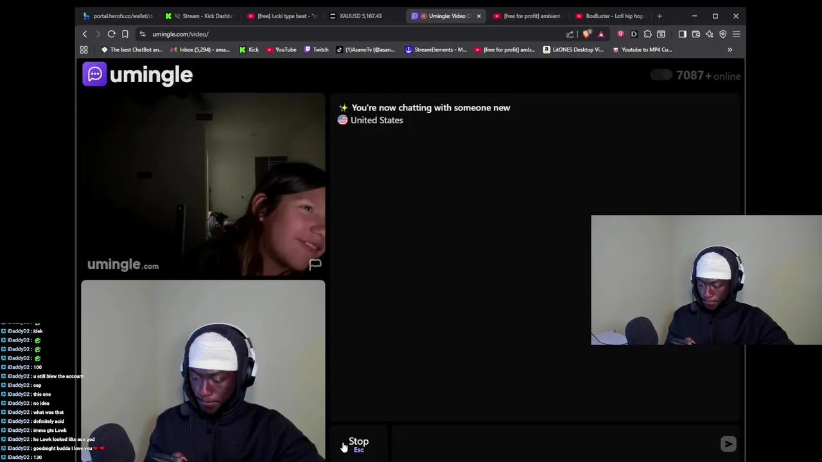Viewport: 822px width, 462px height.
Task: Click the Brave Rewards triangle icon
Action: coord(601,34)
